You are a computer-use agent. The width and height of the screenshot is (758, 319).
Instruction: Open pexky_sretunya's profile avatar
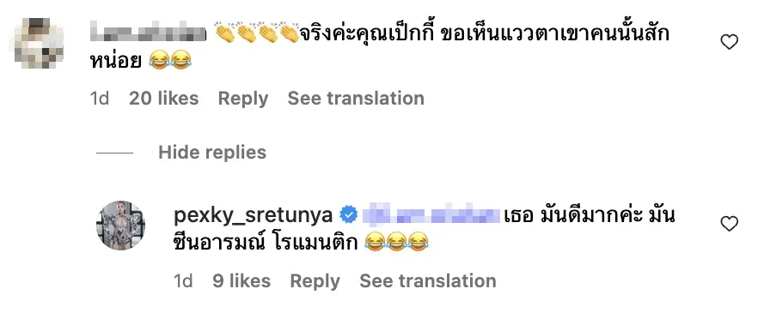pyautogui.click(x=121, y=226)
